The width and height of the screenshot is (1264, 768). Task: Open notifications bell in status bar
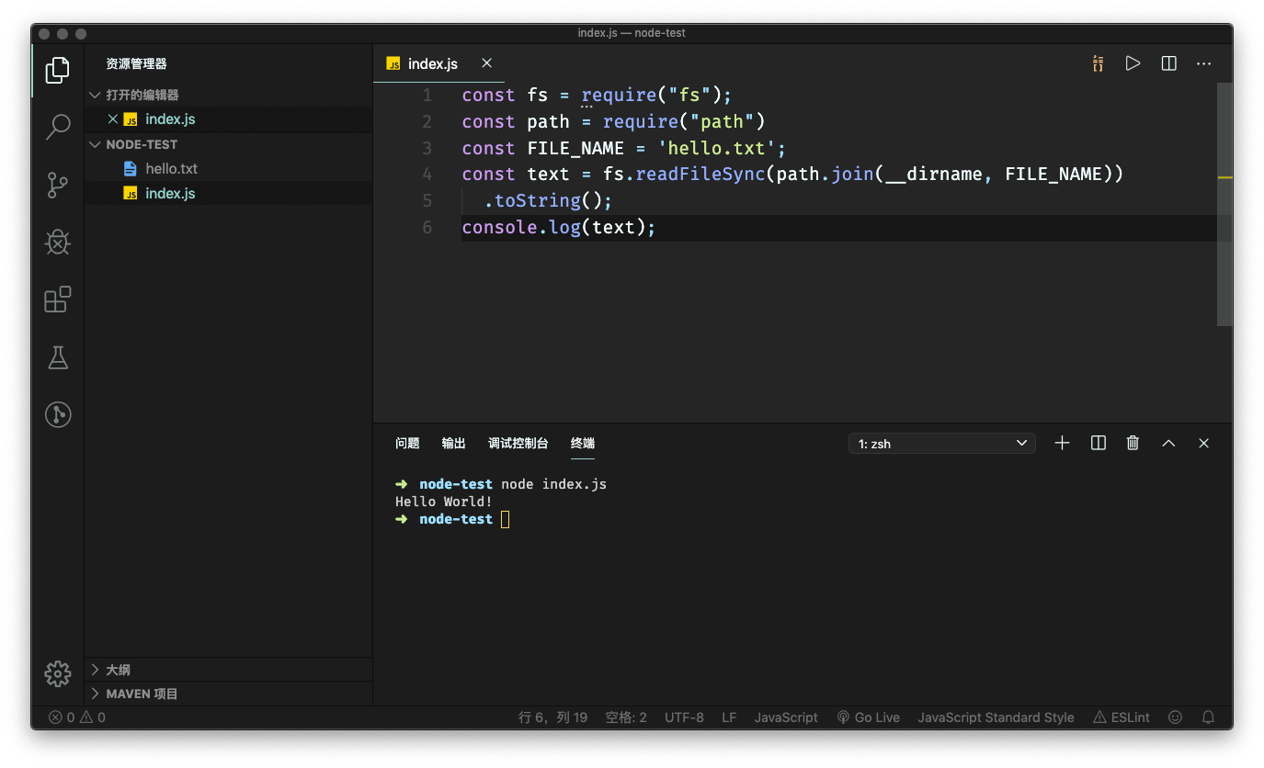coord(1209,717)
